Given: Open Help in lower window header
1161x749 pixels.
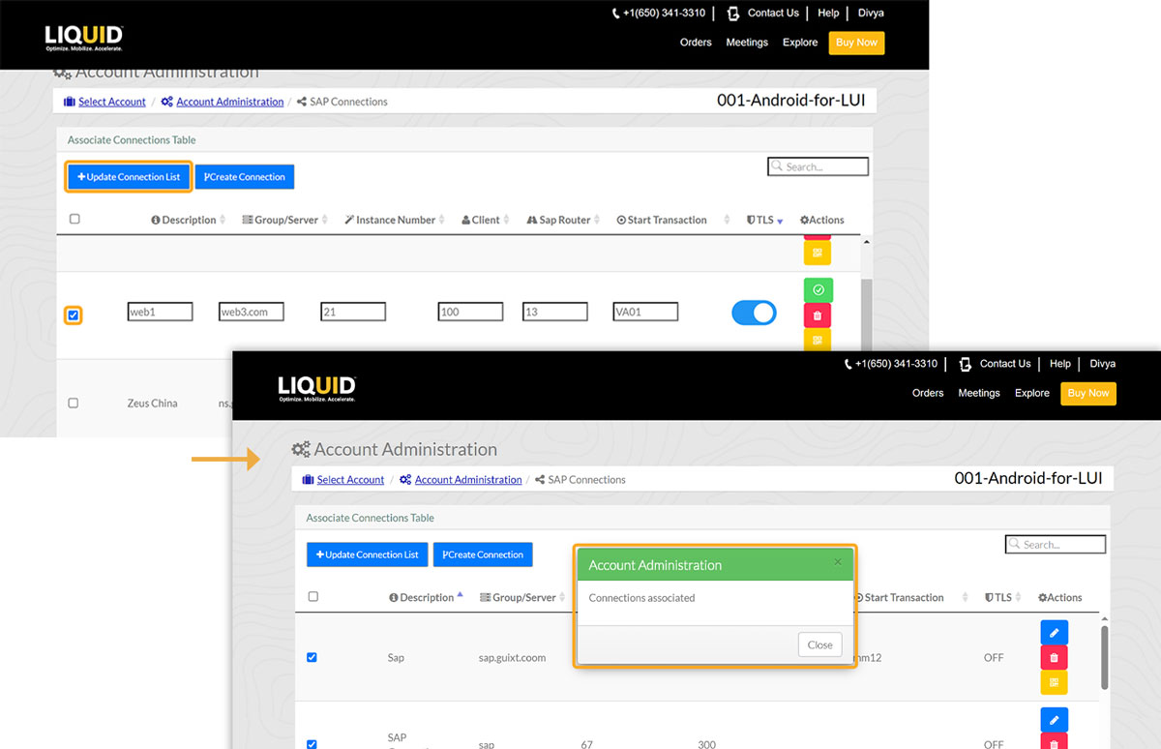Looking at the screenshot, I should [x=1060, y=364].
